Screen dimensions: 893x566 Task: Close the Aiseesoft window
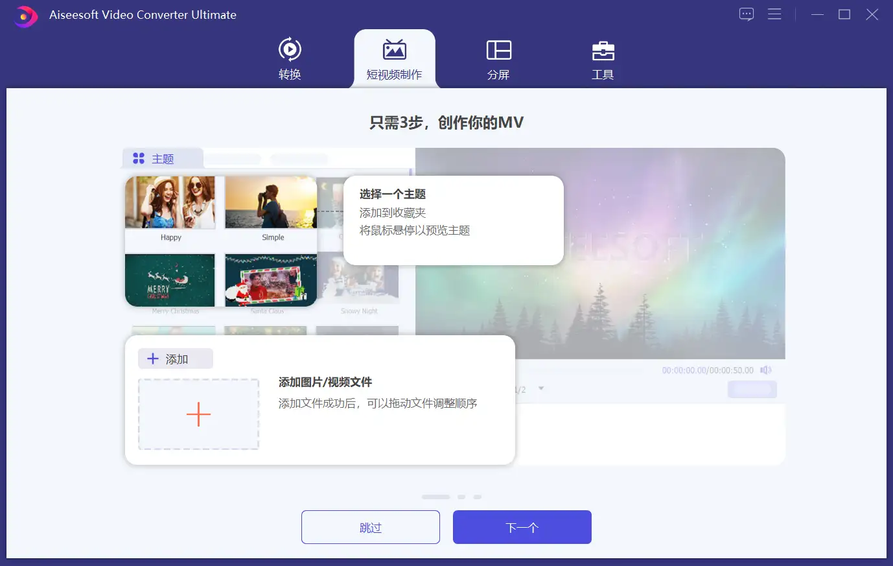tap(872, 14)
